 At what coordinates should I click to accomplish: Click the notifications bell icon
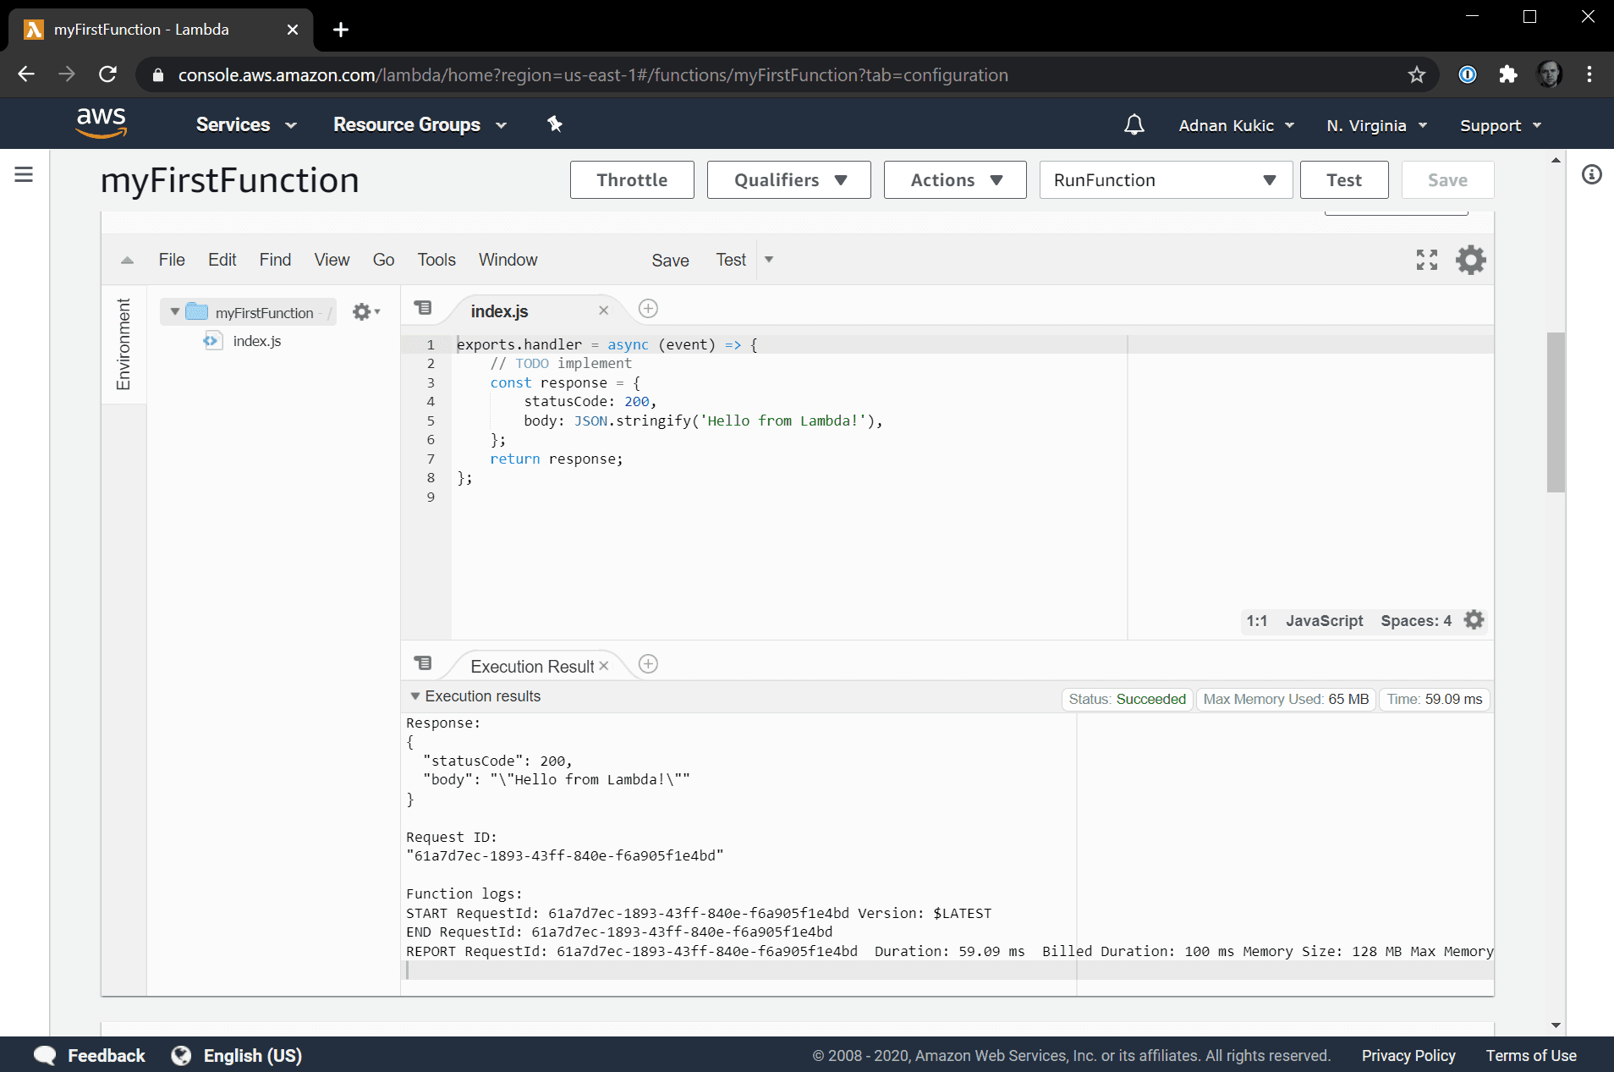[1134, 125]
